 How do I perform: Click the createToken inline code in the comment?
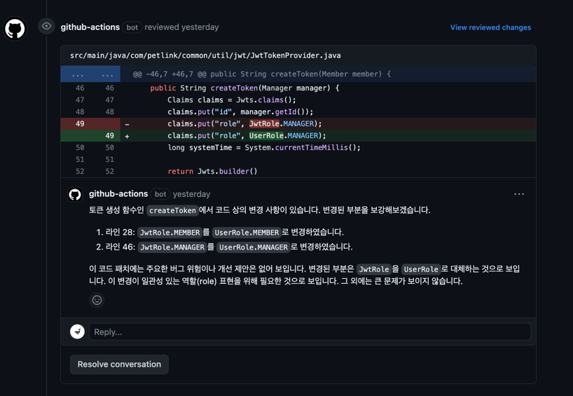tap(172, 210)
